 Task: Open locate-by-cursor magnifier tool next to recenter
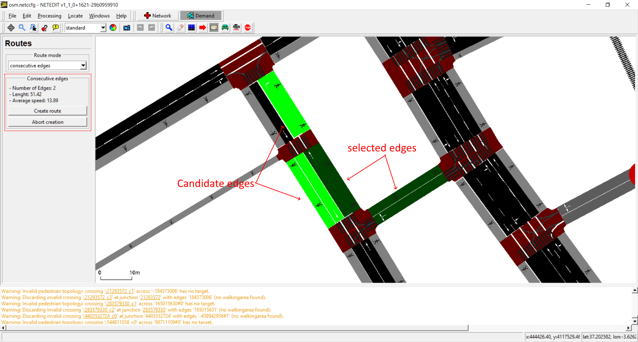[x=22, y=28]
